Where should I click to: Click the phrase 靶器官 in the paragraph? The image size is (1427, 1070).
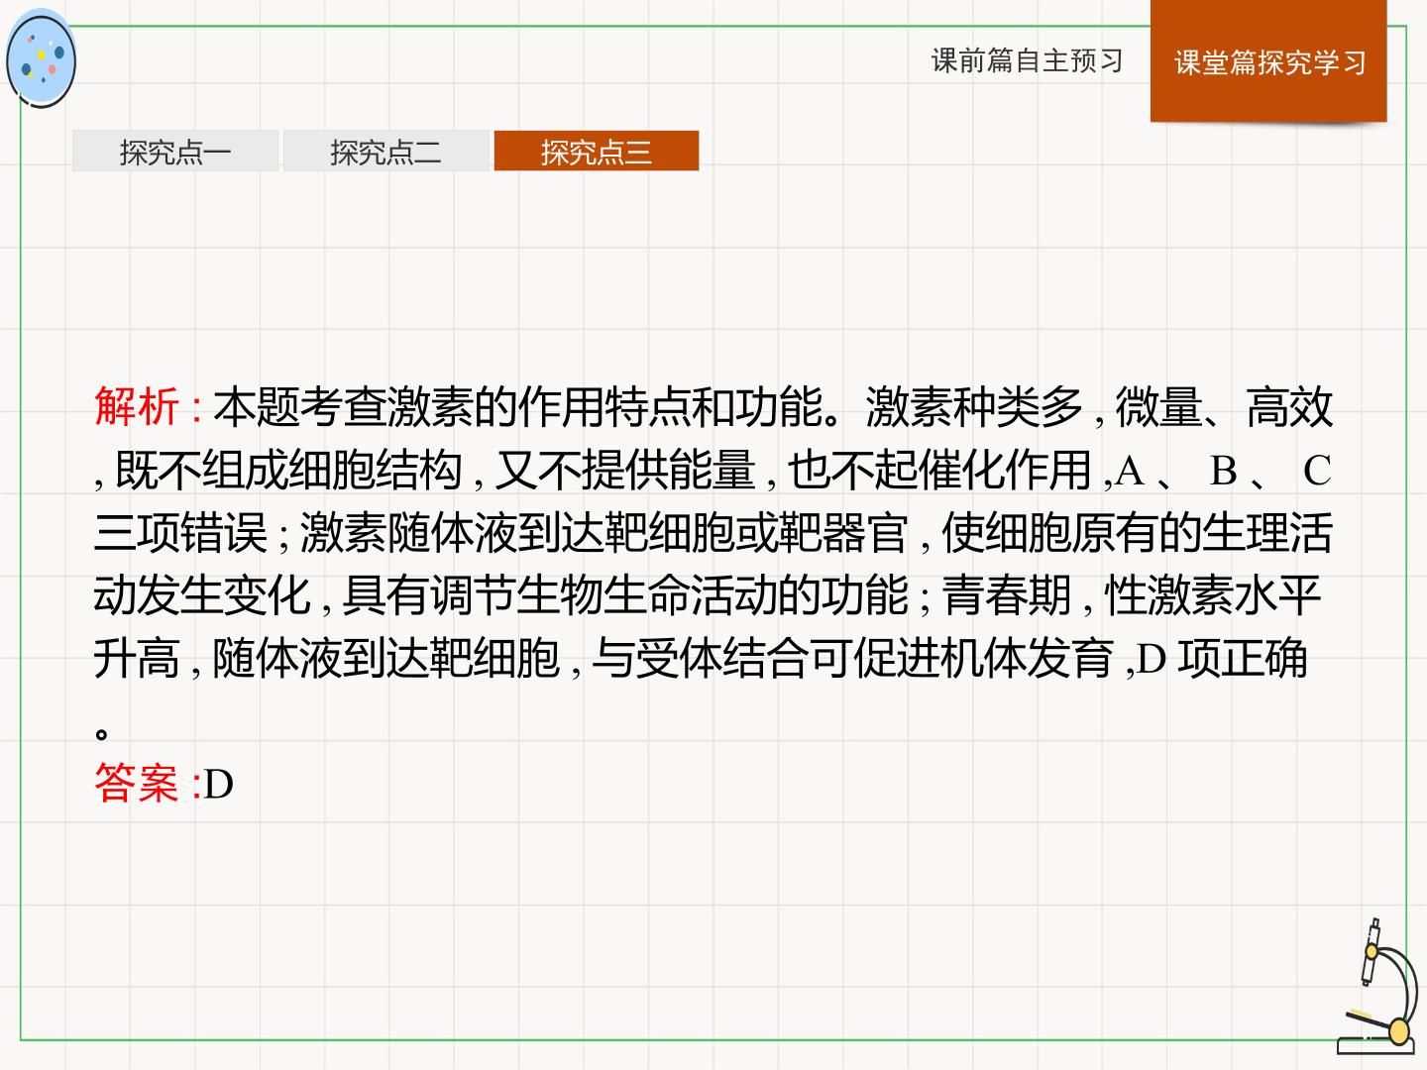(843, 532)
